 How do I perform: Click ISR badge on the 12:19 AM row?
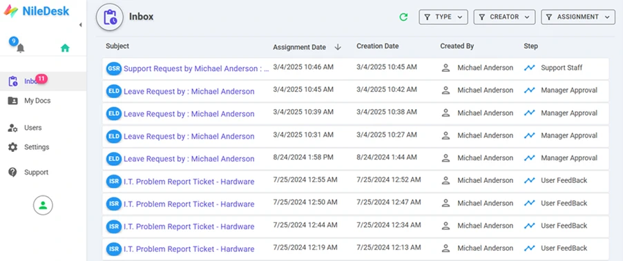(x=114, y=249)
